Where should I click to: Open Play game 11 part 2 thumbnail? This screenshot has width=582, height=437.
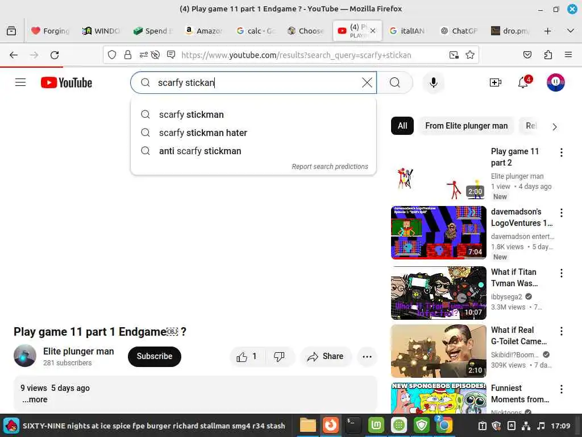coord(438,172)
